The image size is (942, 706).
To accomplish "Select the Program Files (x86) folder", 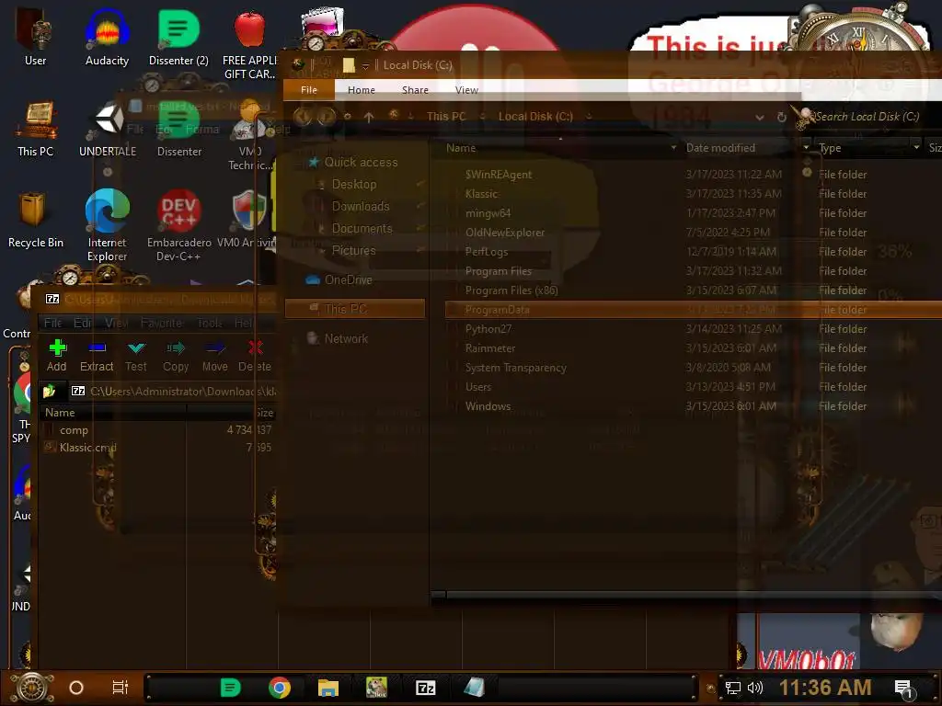I will [x=694, y=290].
